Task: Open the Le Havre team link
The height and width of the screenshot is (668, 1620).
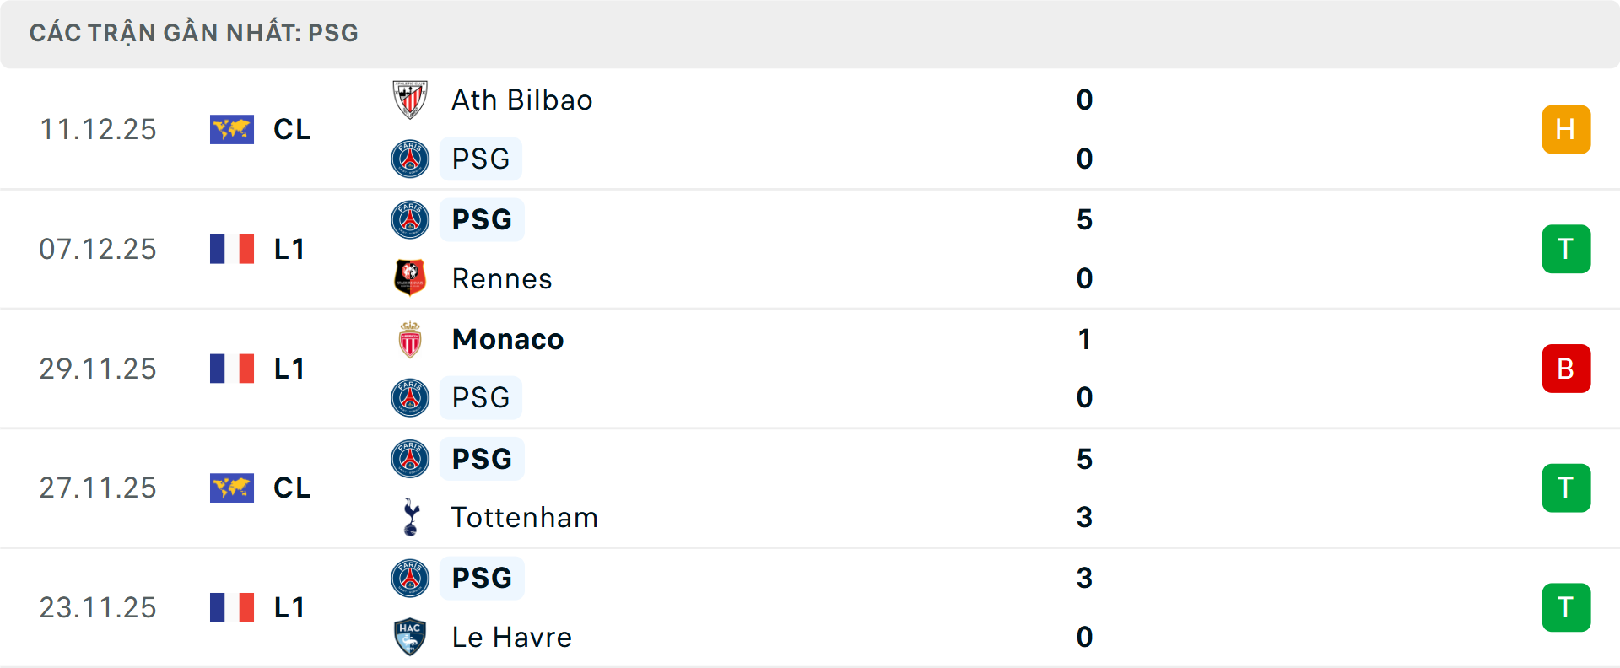Action: click(x=511, y=637)
